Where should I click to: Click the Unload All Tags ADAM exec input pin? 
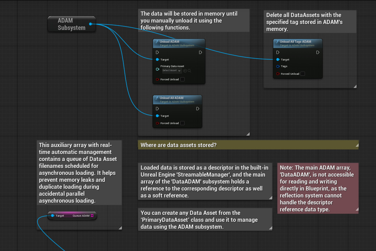click(278, 52)
